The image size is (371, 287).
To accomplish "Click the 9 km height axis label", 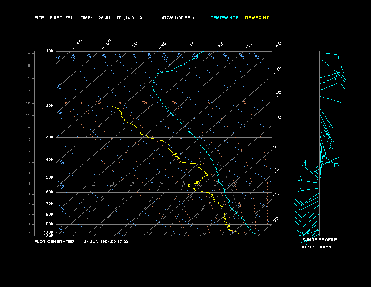I will (30, 140).
